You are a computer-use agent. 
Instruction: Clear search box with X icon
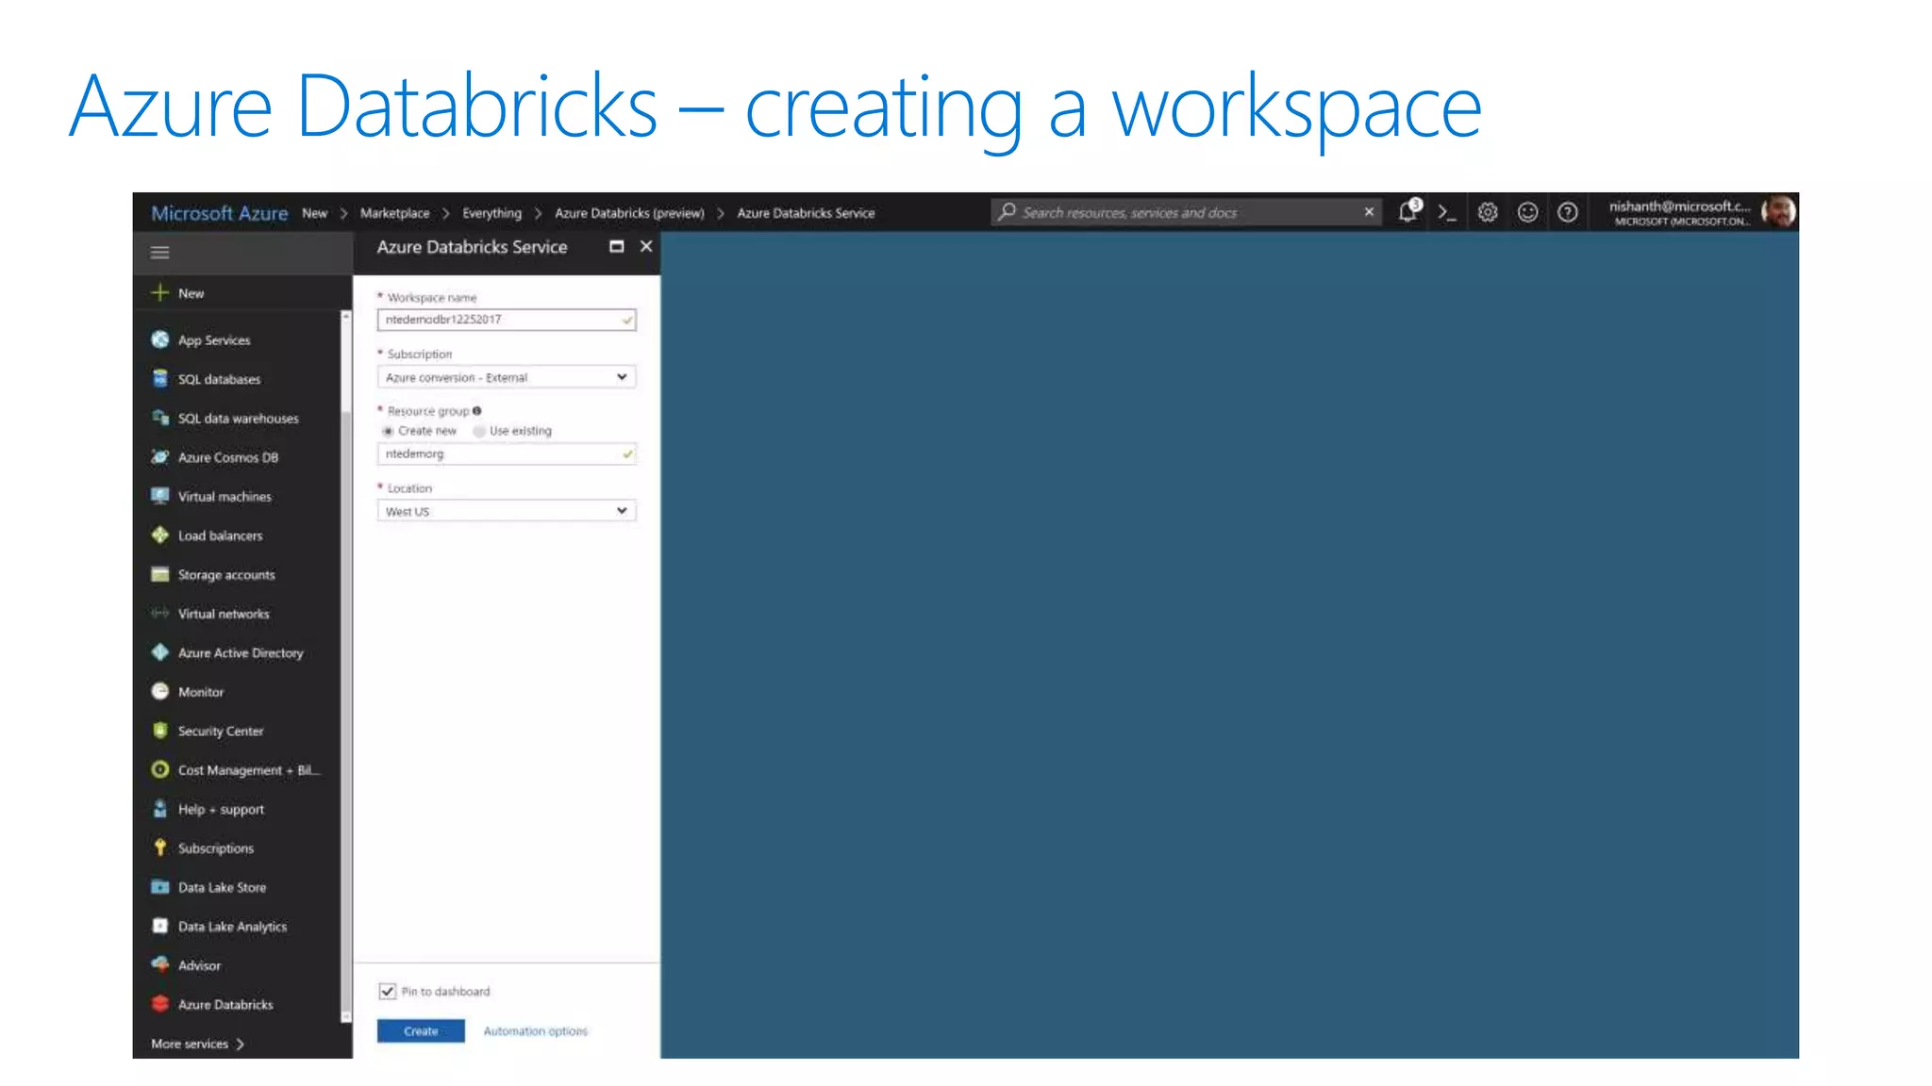point(1369,212)
